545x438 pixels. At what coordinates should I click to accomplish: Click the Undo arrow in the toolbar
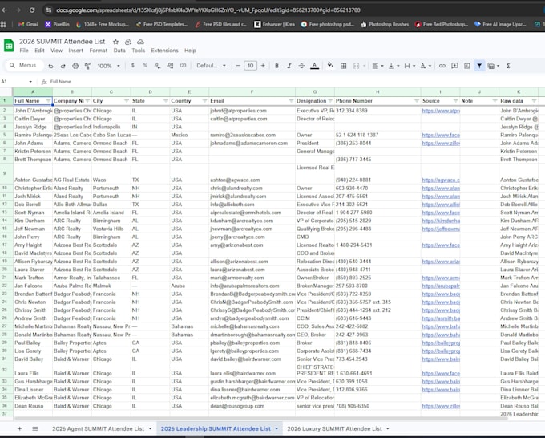(x=50, y=66)
